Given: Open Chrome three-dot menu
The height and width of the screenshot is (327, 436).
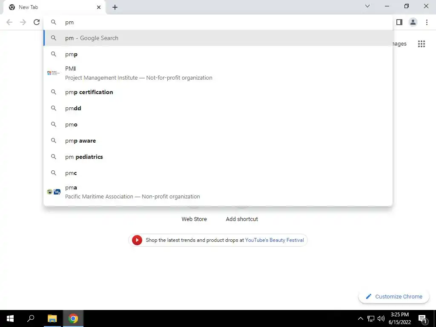Looking at the screenshot, I should (x=427, y=22).
